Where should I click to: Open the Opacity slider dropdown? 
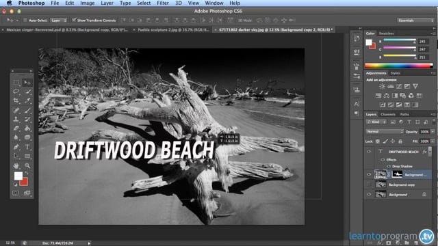(x=433, y=132)
